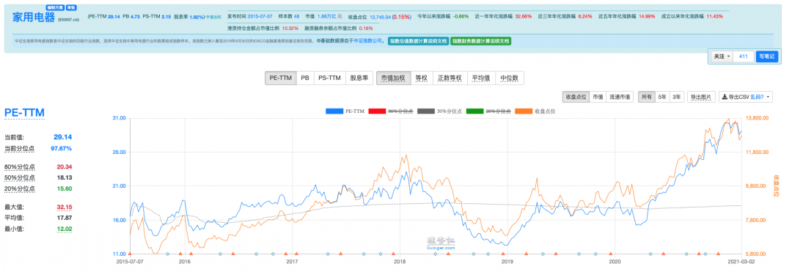Click the 近五年年化涨跌幅 14.99% value
Viewport: 792px width, 272px height.
[x=647, y=16]
